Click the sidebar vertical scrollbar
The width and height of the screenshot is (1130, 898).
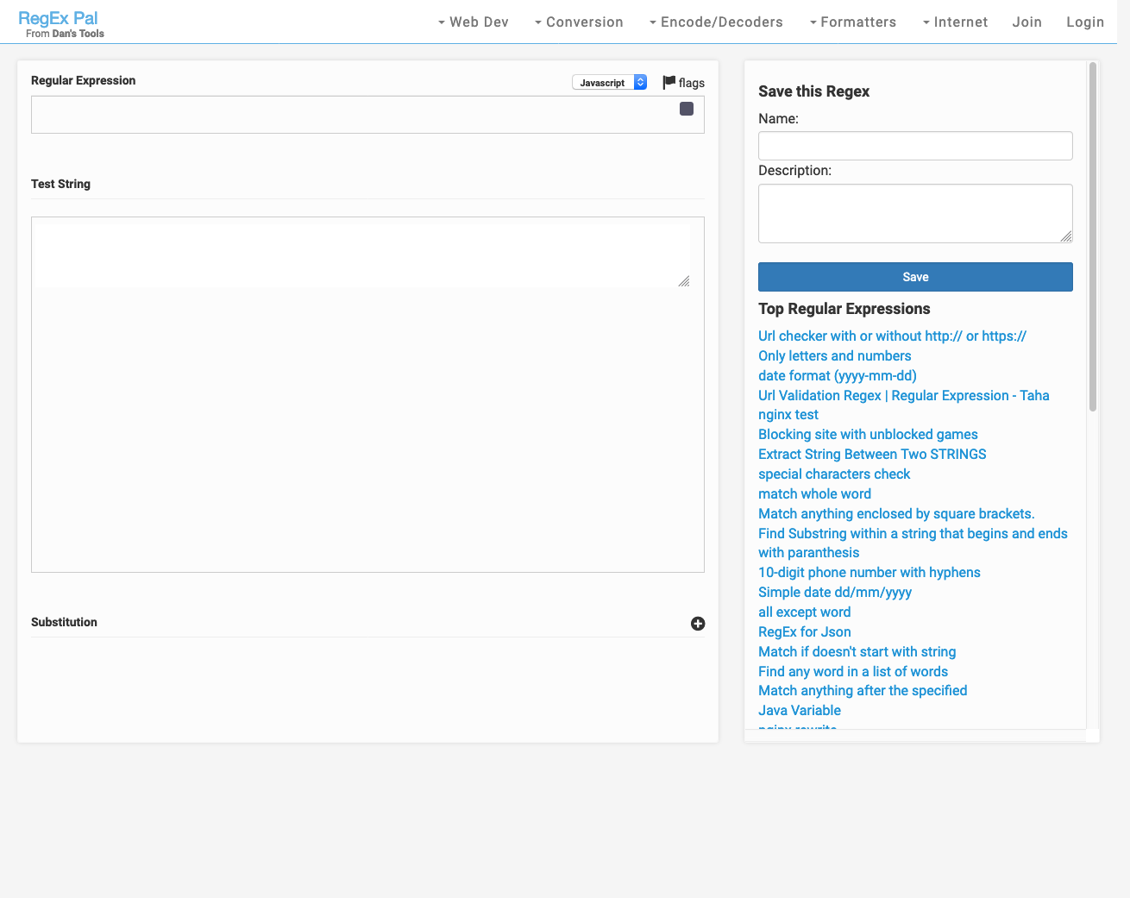point(1093,237)
